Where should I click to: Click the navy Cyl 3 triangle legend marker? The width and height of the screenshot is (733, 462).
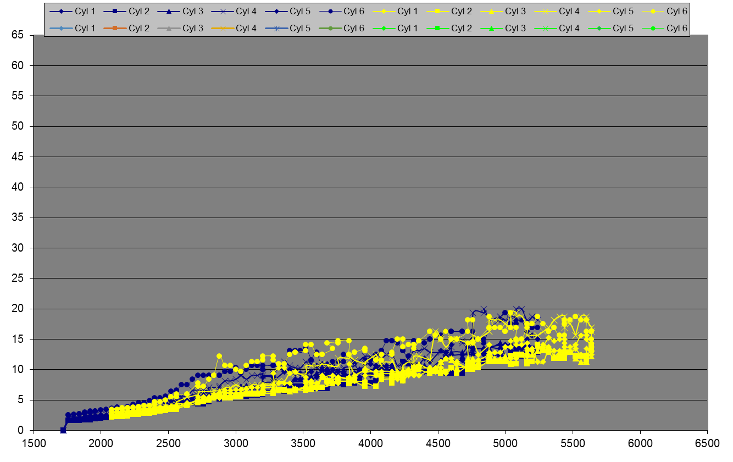pos(169,11)
